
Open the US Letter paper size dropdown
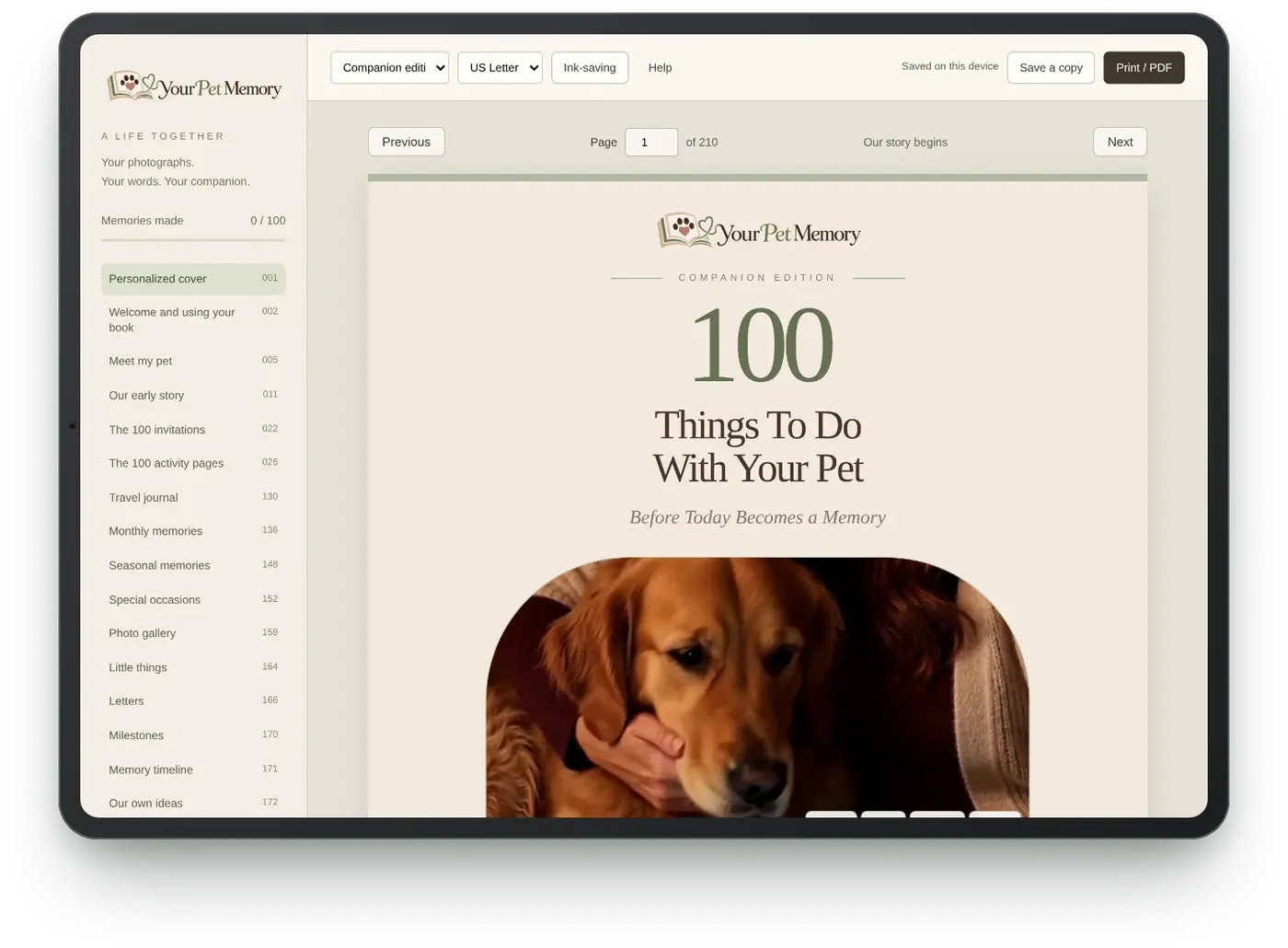coord(500,67)
